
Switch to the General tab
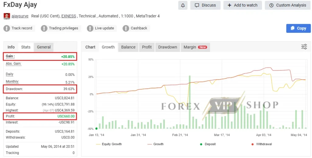pyautogui.click(x=44, y=47)
